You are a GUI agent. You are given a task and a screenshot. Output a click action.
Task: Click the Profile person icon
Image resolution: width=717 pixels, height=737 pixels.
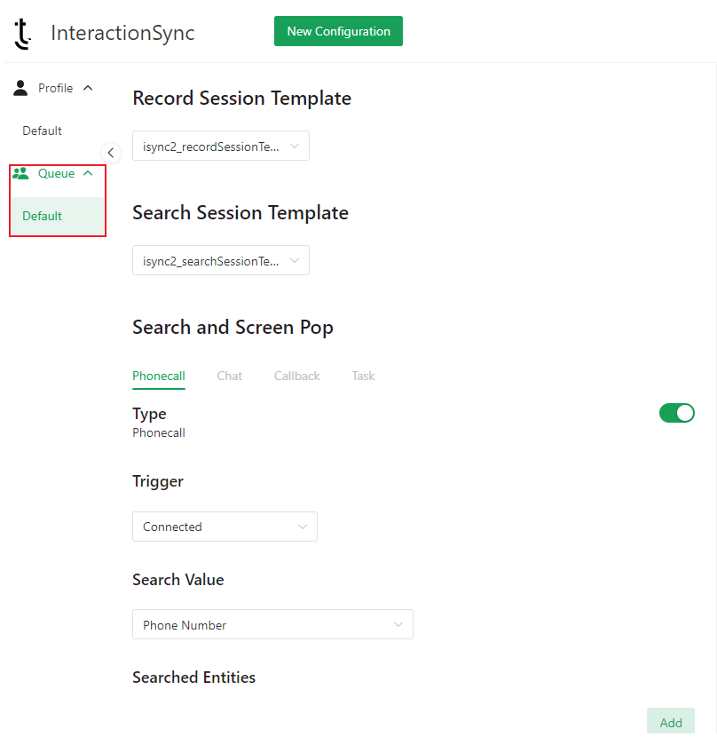tap(20, 88)
